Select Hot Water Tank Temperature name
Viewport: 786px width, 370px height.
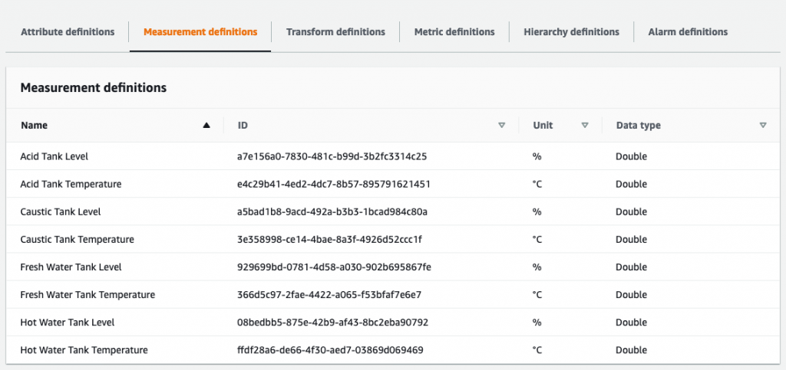[x=84, y=350]
